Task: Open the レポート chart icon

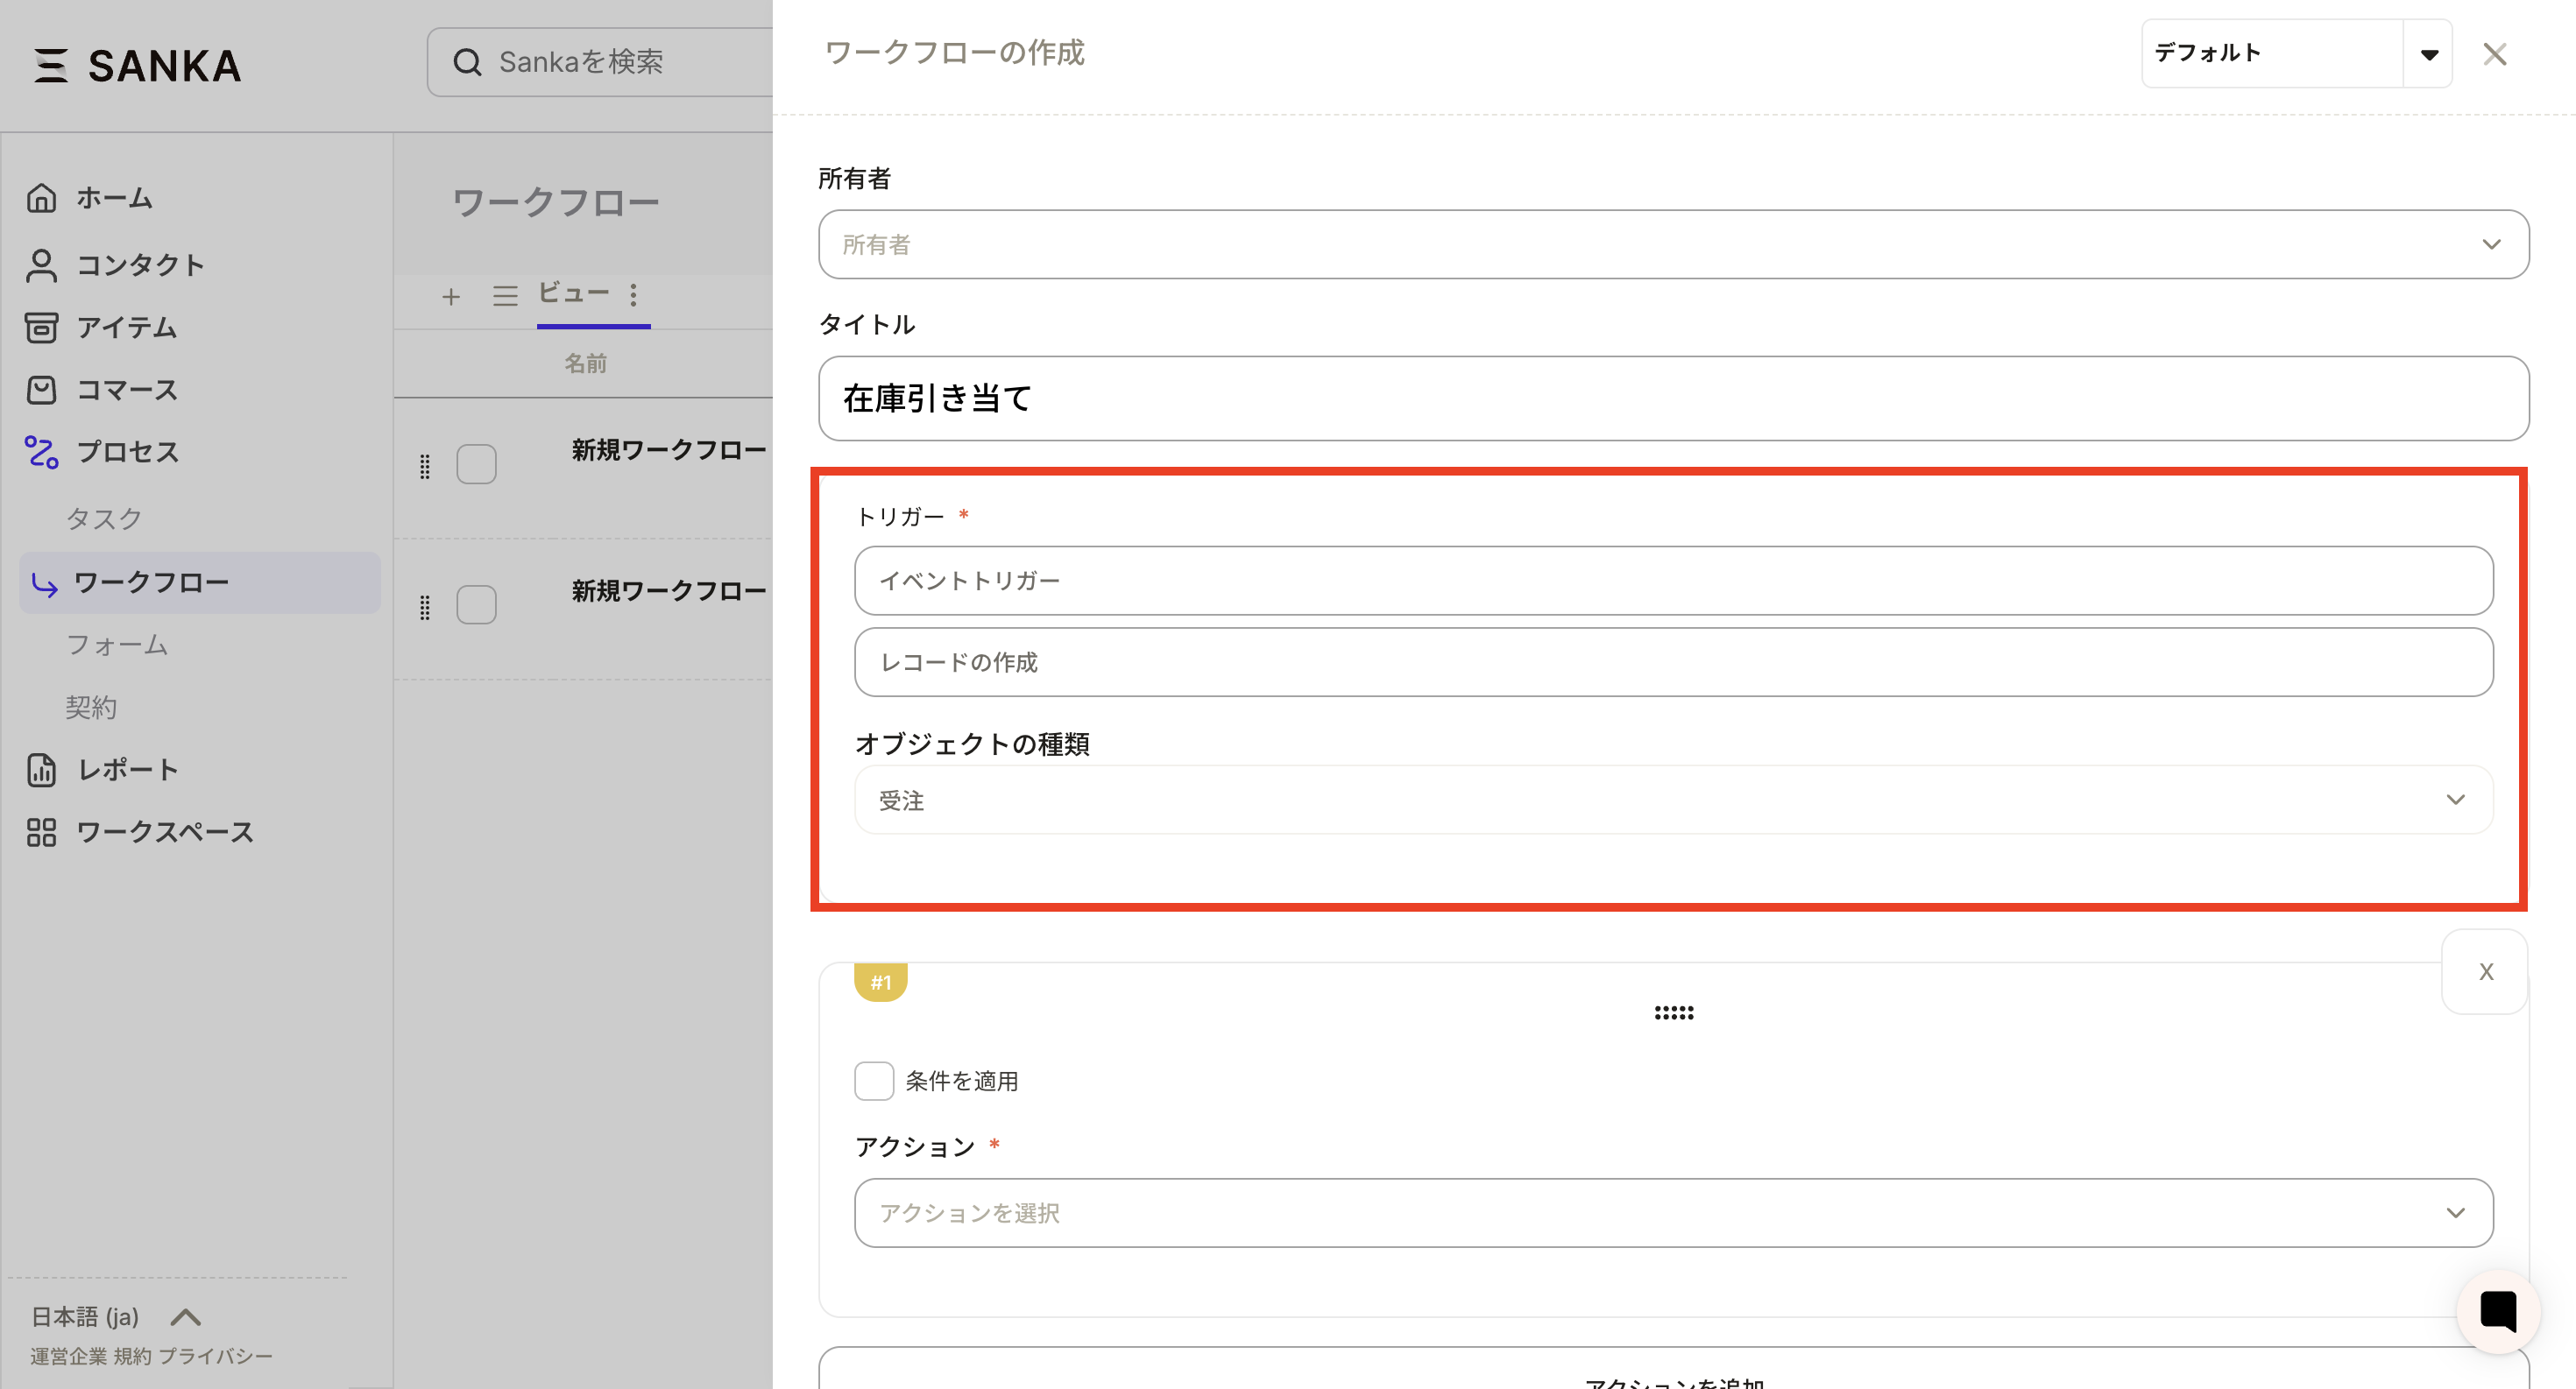Action: 41,770
